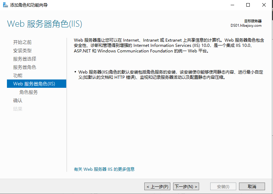Maximize the wizard window
273x194 pixels.
(248, 5)
